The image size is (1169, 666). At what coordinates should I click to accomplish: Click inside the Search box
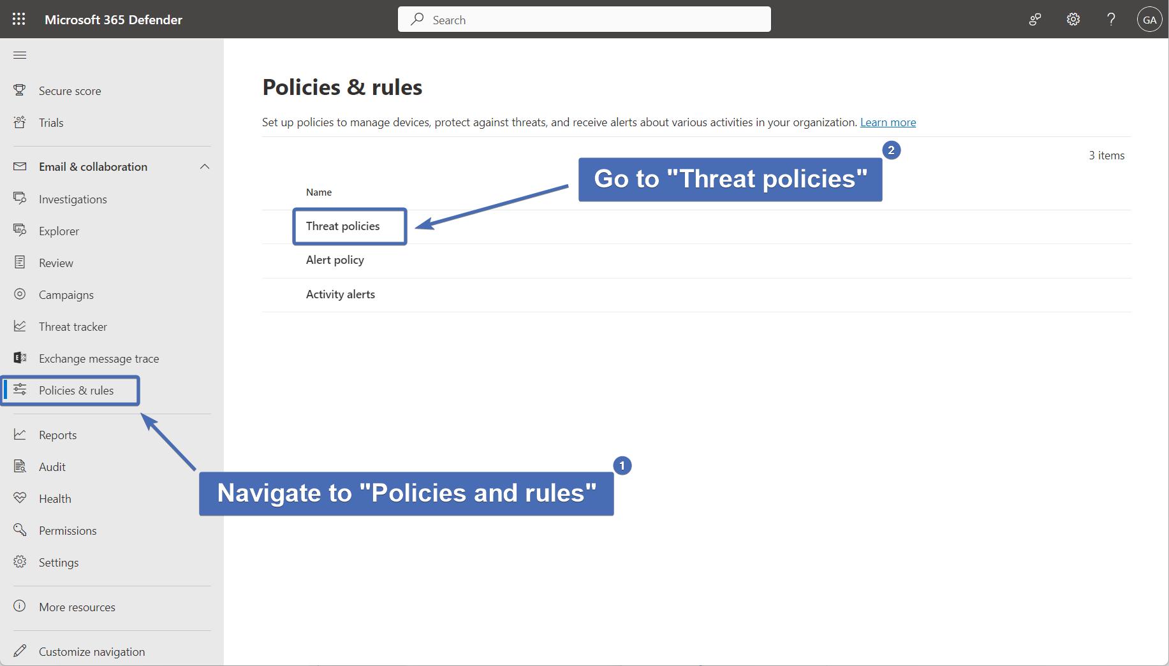point(584,19)
